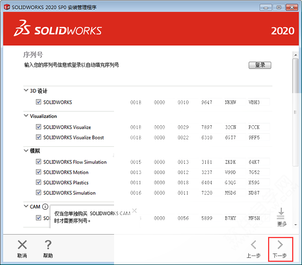Click SOLIDWORKS serial field VBH3
This screenshot has width=302, height=265.
pyautogui.click(x=258, y=102)
